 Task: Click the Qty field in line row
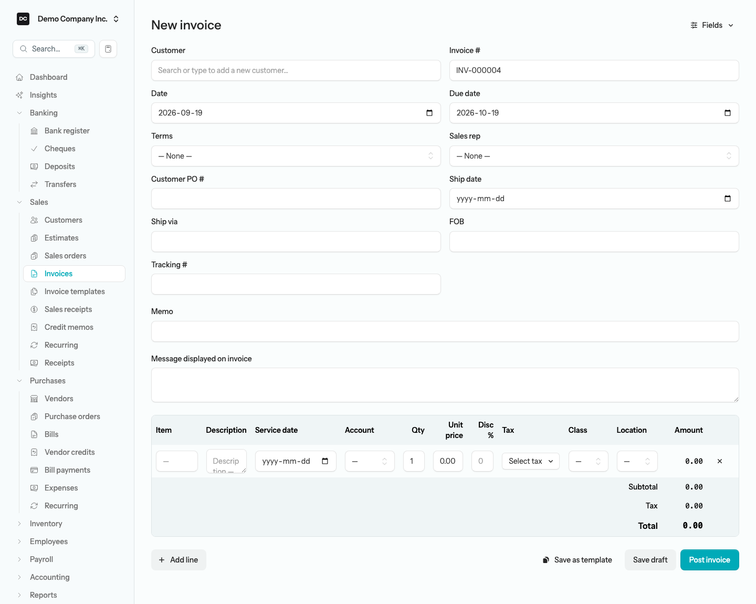[x=414, y=461]
